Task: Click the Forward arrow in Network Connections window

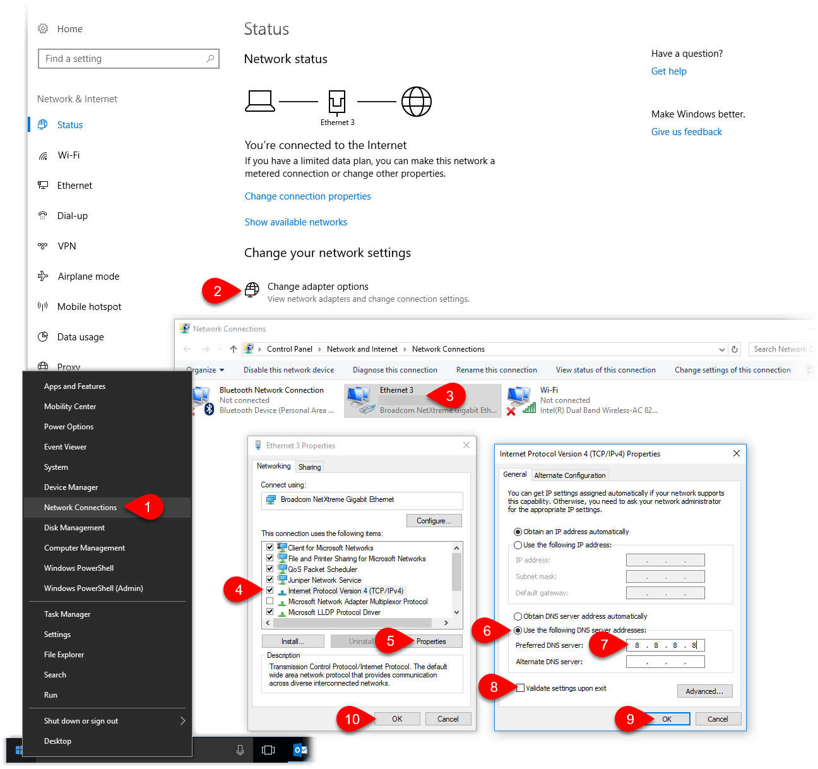Action: coord(206,349)
